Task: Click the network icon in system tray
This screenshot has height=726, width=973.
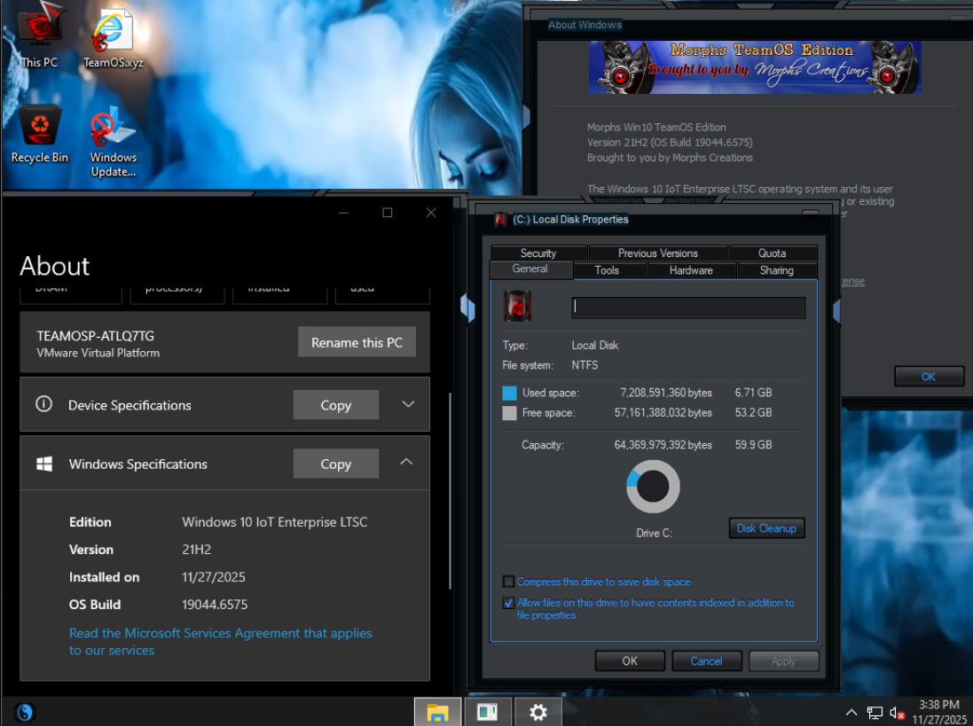Action: (x=875, y=713)
